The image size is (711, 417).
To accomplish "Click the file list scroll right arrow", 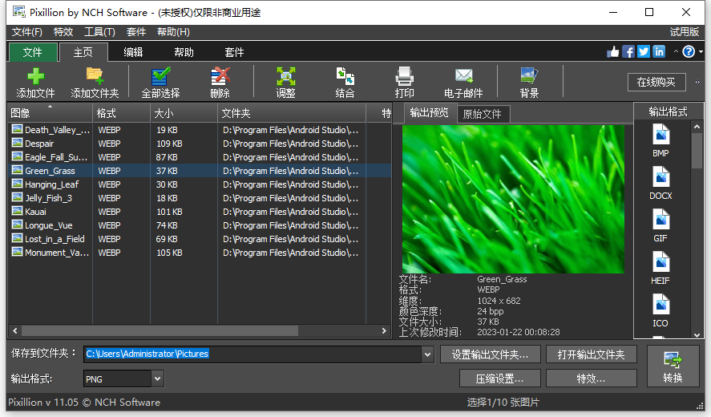I will 384,330.
